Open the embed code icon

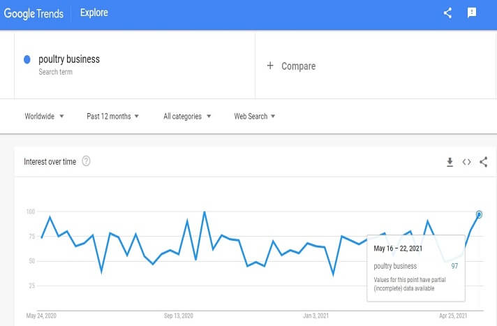point(466,162)
